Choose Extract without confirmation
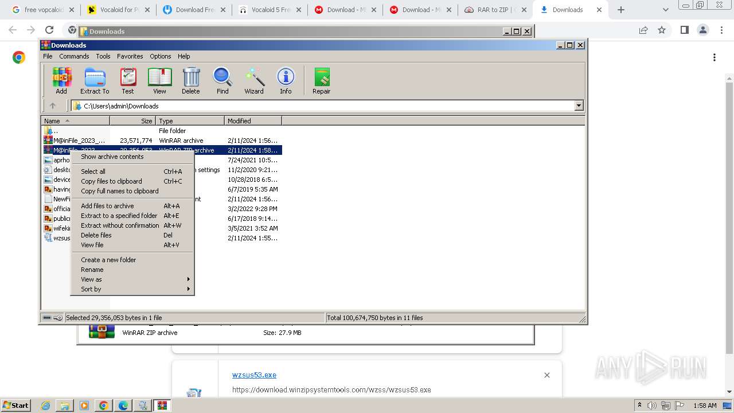 tap(132, 225)
